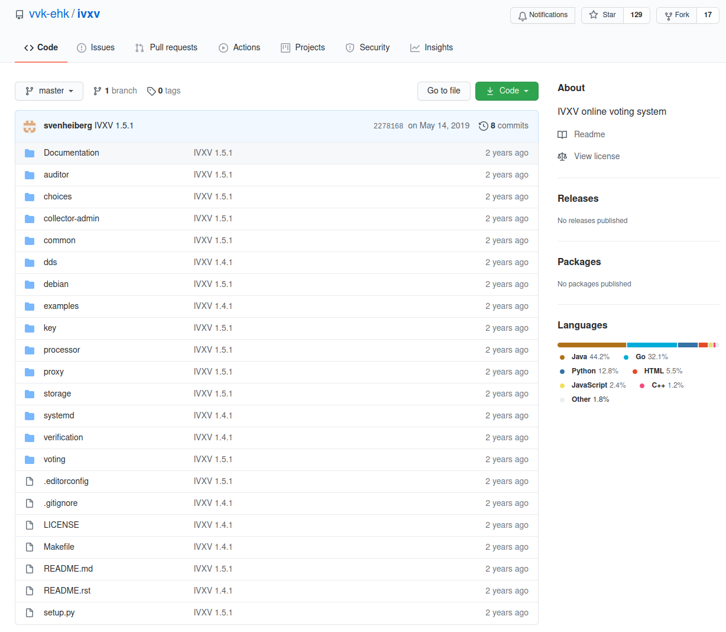This screenshot has height=632, width=726.
Task: Open the proxy folder
Action: (54, 372)
